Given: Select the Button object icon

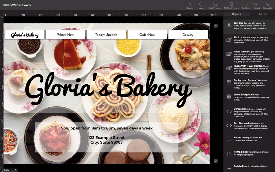Looking at the screenshot, I should tap(229, 140).
